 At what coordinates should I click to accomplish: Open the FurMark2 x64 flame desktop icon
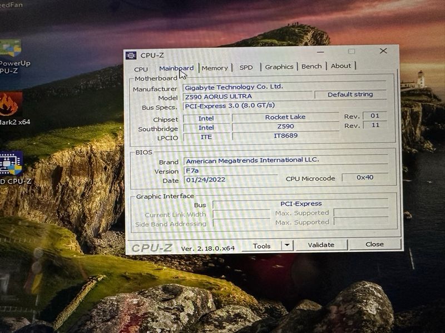pyautogui.click(x=11, y=109)
